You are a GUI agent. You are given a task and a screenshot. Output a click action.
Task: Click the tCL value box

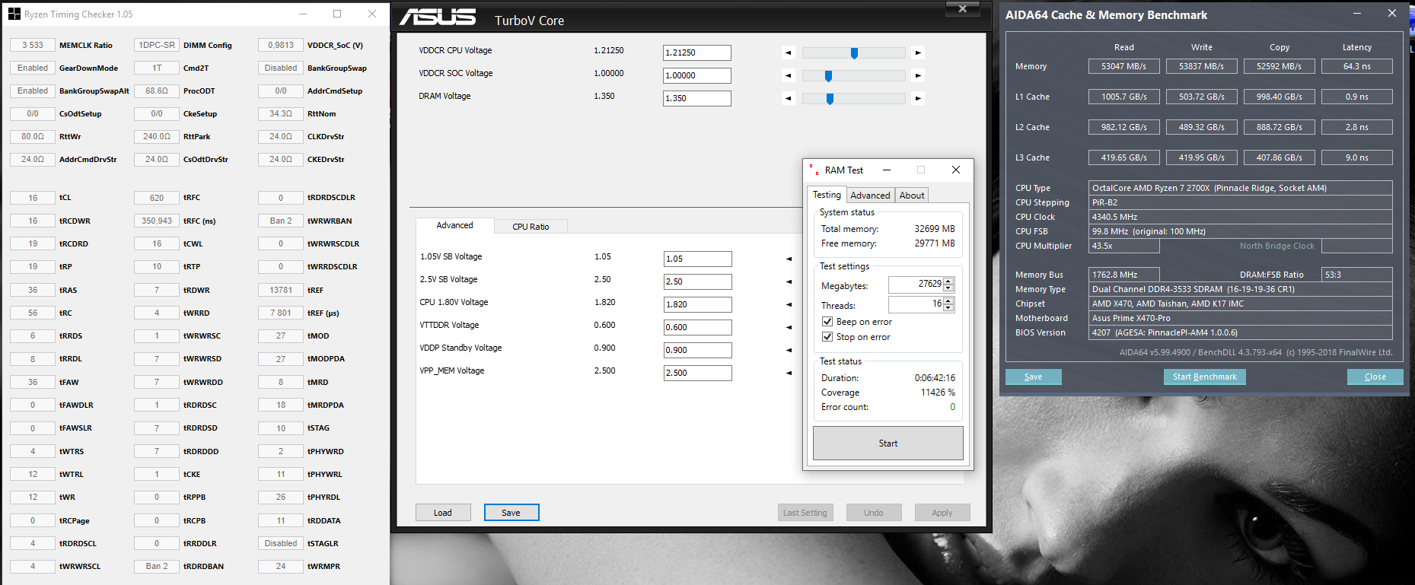33,198
